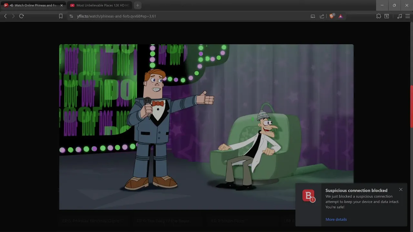This screenshot has width=413, height=232.
Task: Open the Brave Playlist music icon
Action: [399, 16]
